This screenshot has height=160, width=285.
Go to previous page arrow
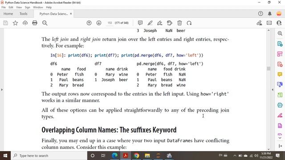(x=89, y=23)
